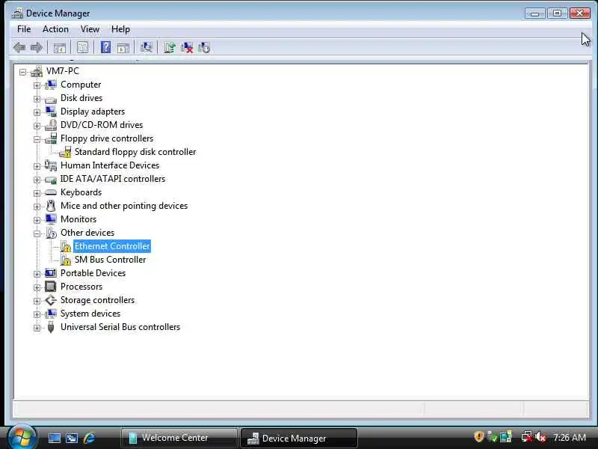Image resolution: width=598 pixels, height=449 pixels.
Task: Click the network connection tray icon
Action: (x=527, y=437)
